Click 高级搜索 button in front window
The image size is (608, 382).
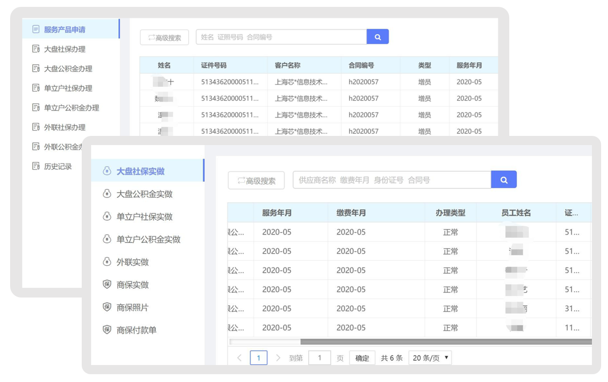pos(256,180)
